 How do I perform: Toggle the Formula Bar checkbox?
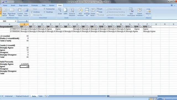(45, 9)
